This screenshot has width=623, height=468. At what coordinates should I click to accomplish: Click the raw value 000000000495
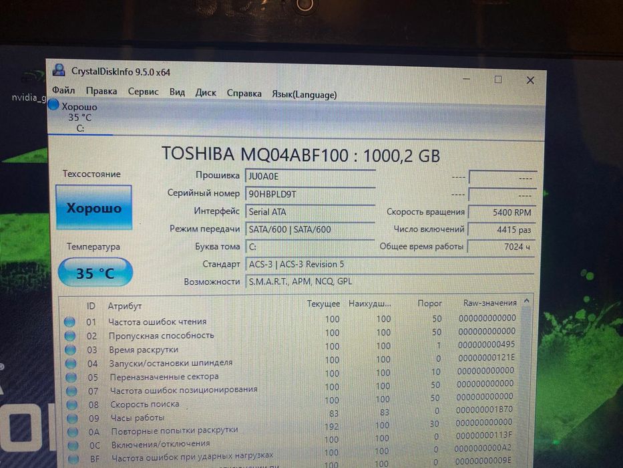[x=486, y=344]
